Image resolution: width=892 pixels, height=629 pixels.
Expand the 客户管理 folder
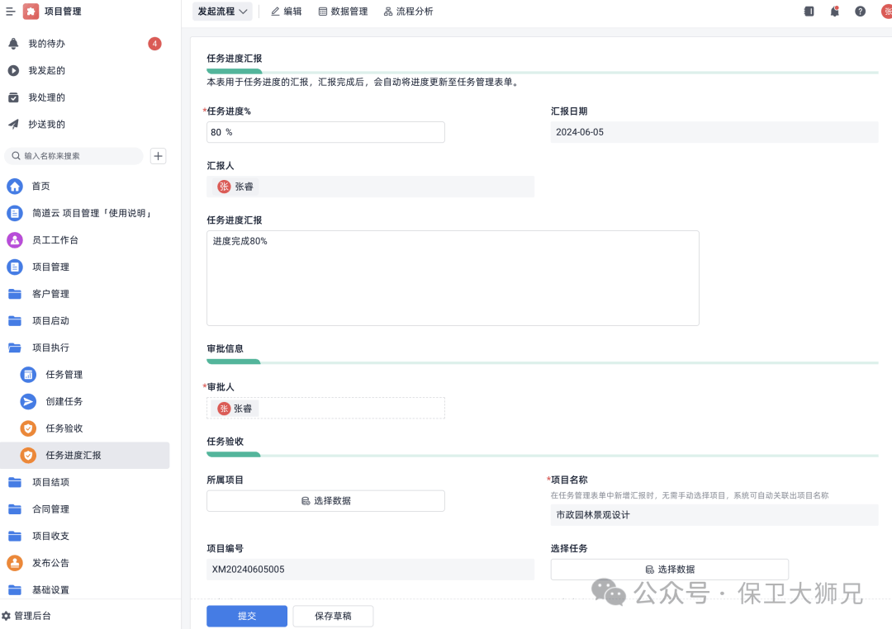pyautogui.click(x=15, y=294)
